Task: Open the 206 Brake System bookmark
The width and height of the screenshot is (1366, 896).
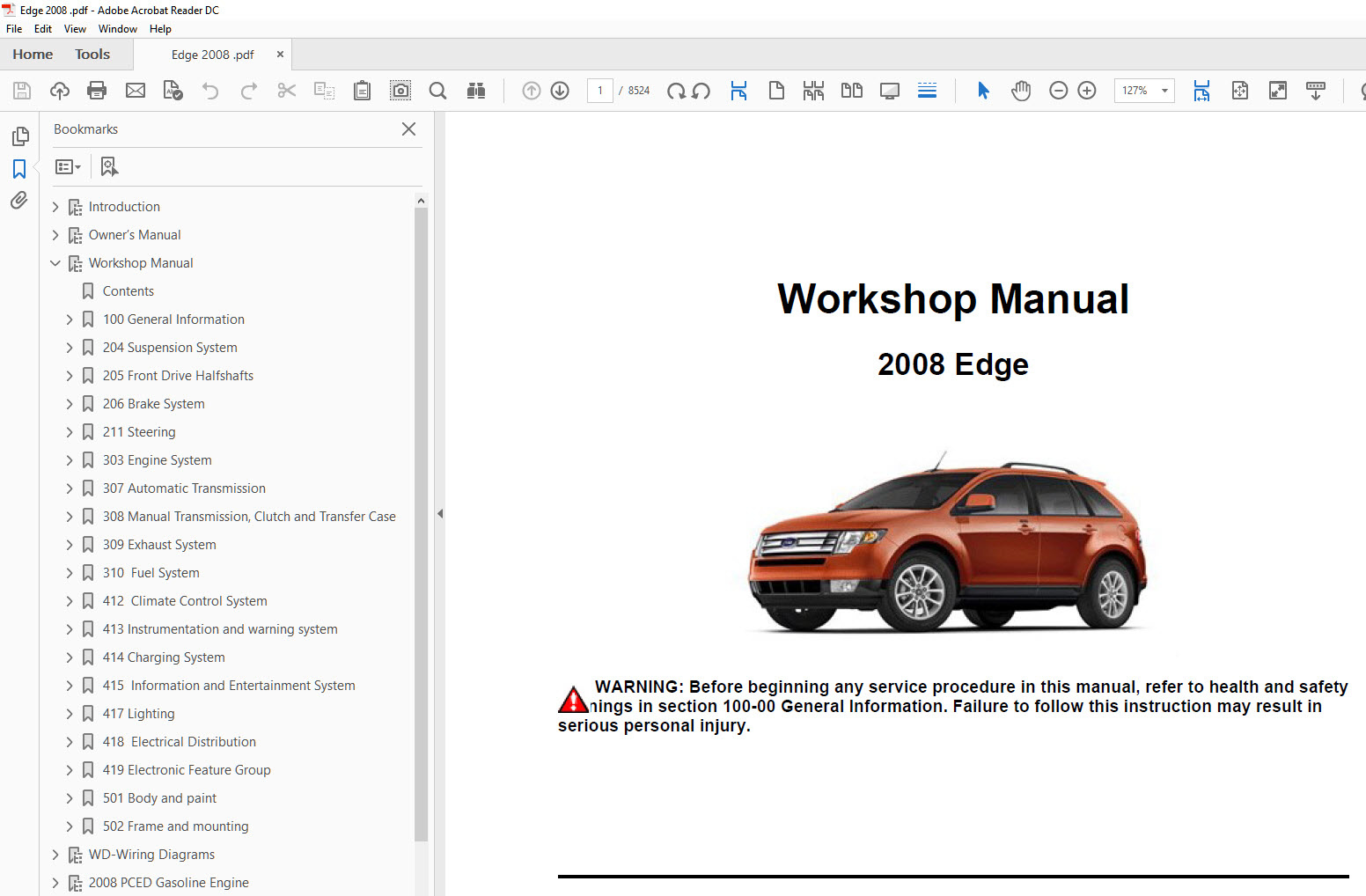Action: pyautogui.click(x=153, y=404)
